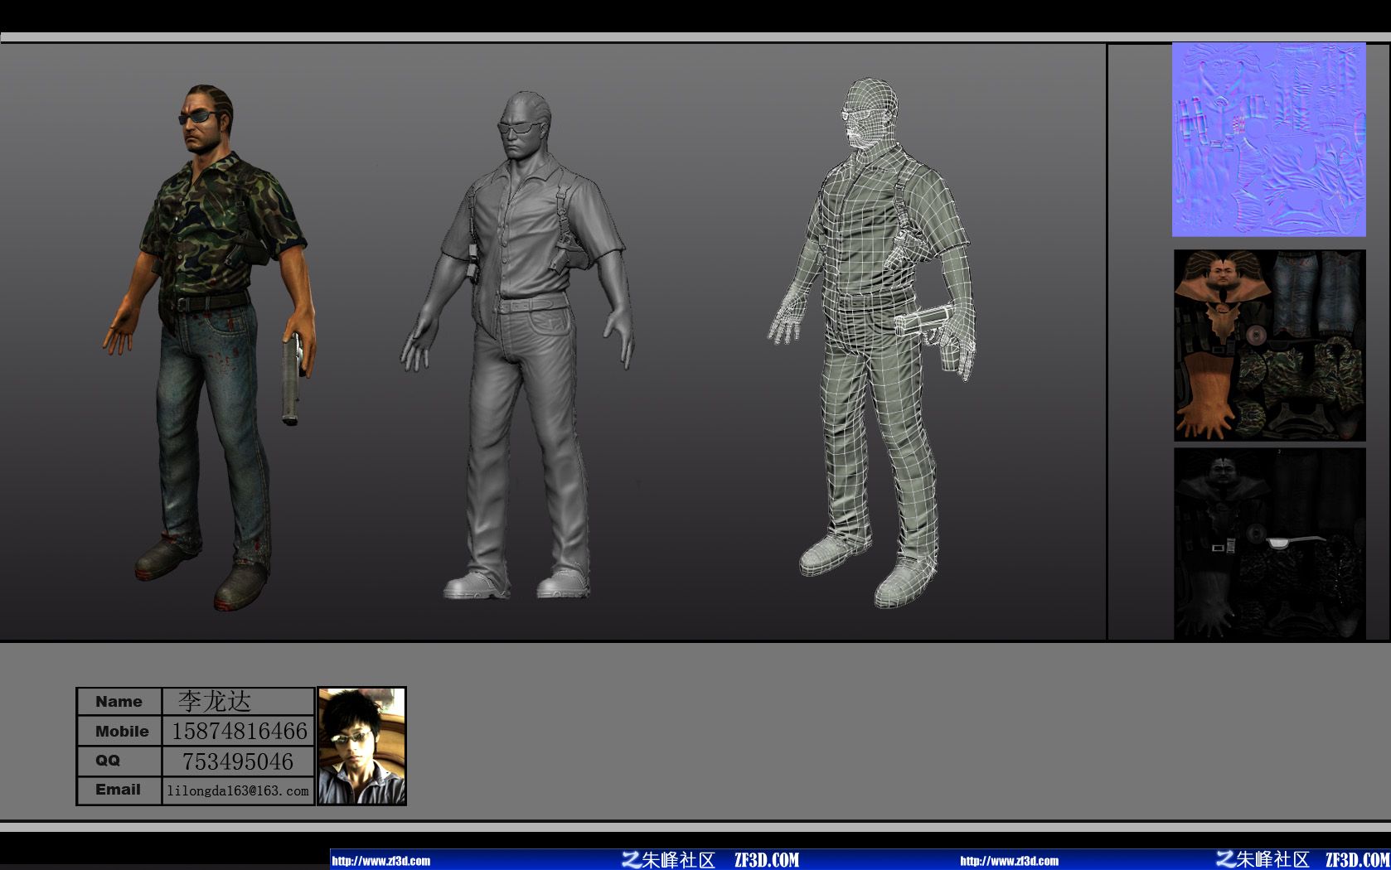Click the QQ number 753495046
This screenshot has width=1391, height=870.
coord(238,761)
